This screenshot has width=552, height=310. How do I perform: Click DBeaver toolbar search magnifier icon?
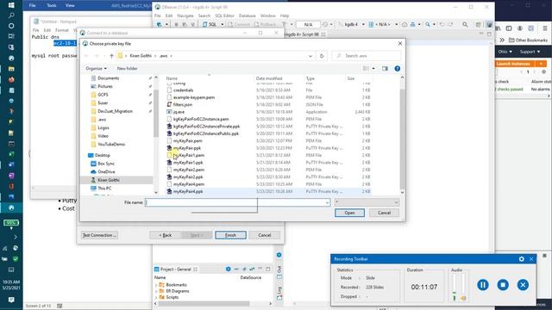[465, 24]
